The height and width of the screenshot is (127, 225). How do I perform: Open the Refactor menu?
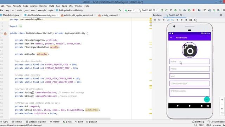click(x=43, y=6)
